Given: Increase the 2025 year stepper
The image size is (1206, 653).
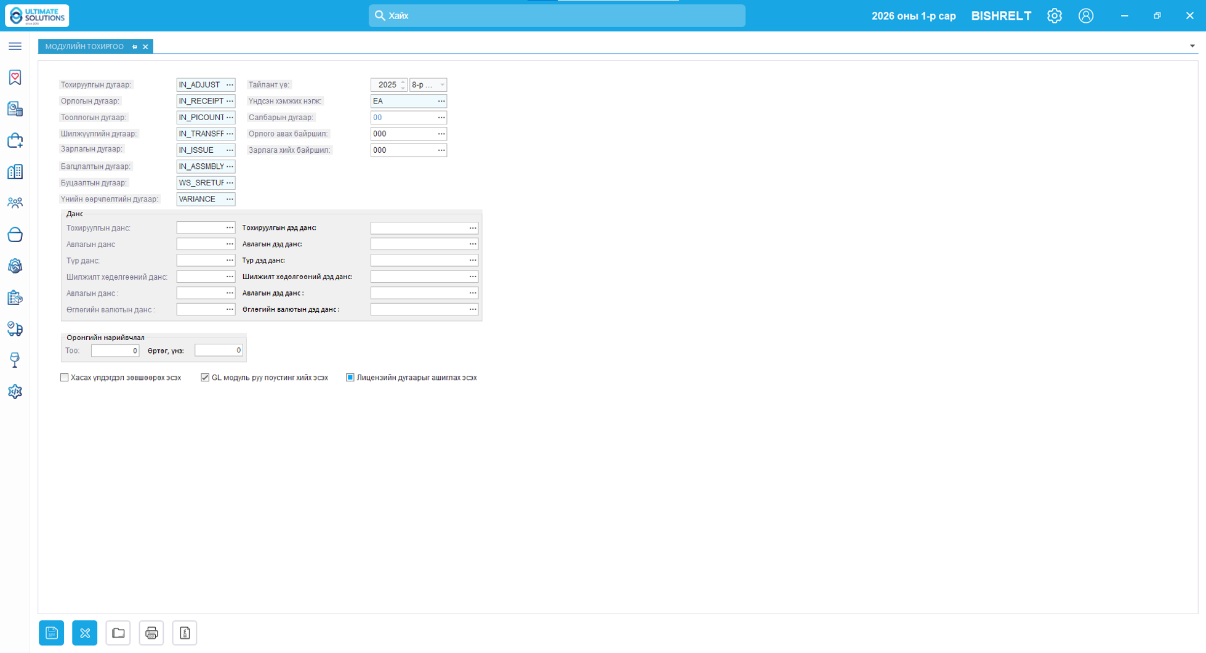Looking at the screenshot, I should [403, 82].
